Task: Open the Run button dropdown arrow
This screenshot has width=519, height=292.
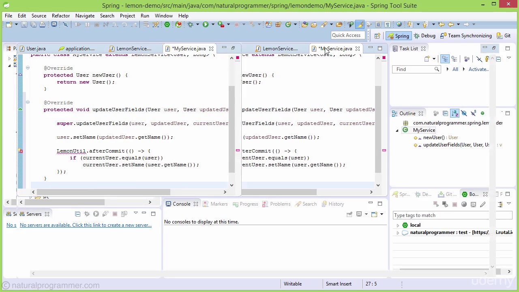Action: coord(212,25)
